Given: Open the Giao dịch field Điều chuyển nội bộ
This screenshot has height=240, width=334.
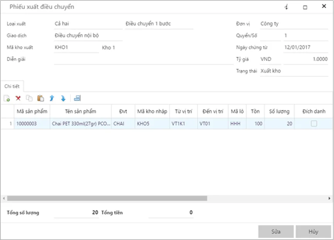Looking at the screenshot, I should [x=88, y=36].
